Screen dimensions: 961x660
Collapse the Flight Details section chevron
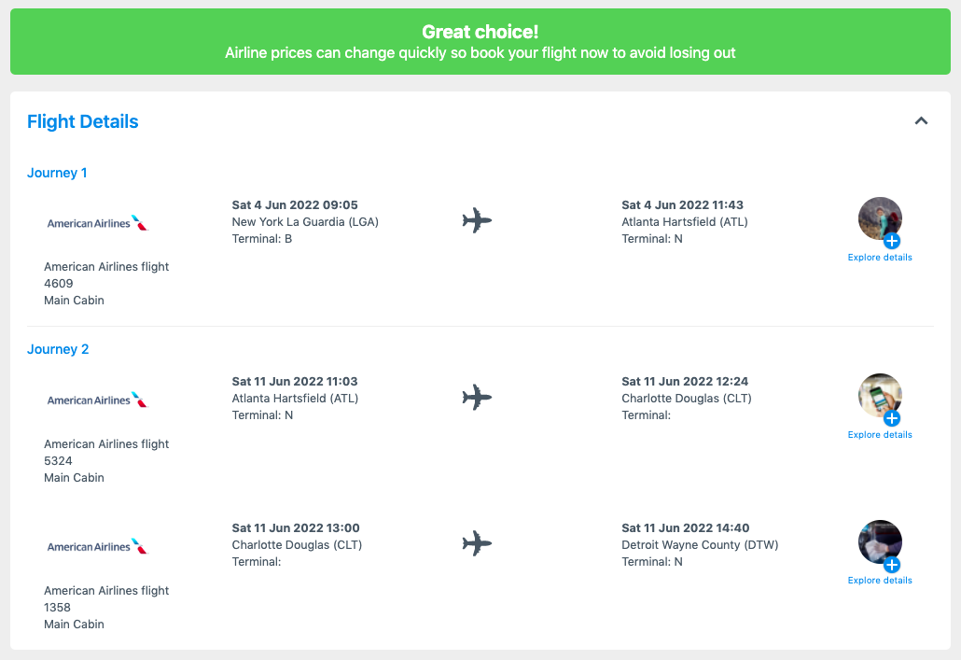pos(921,120)
